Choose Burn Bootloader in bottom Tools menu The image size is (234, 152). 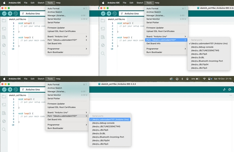pos(67,128)
